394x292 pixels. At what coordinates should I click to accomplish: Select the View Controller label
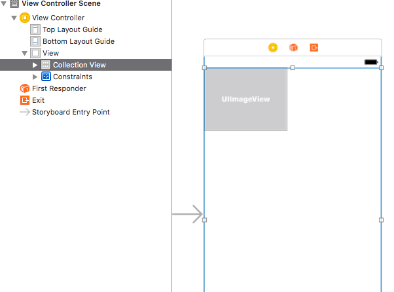58,18
